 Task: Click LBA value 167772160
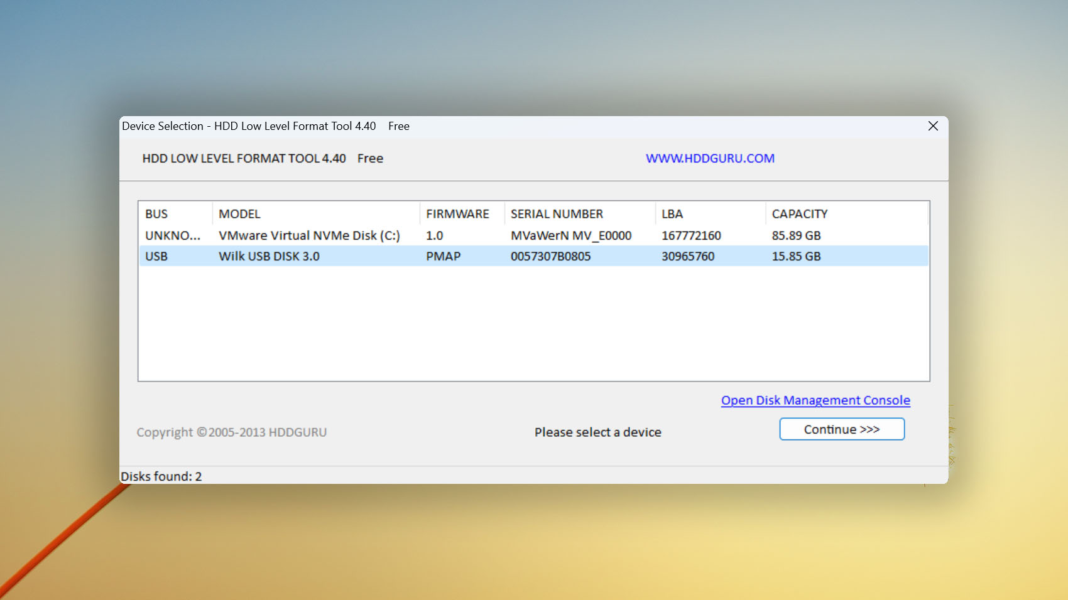click(x=691, y=235)
